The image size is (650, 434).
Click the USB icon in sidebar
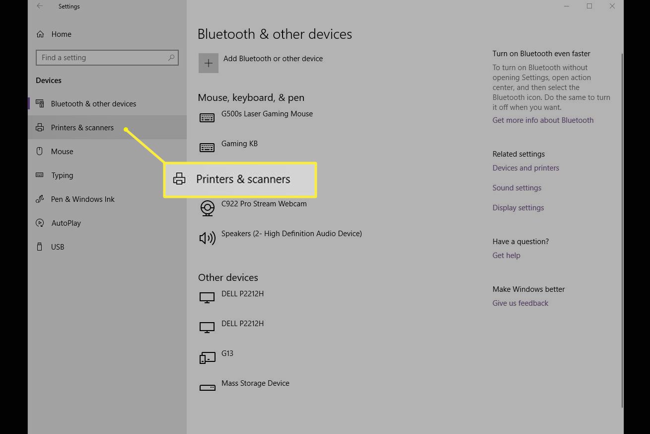(40, 247)
